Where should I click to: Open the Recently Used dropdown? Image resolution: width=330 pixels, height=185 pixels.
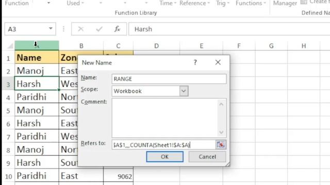point(75,4)
